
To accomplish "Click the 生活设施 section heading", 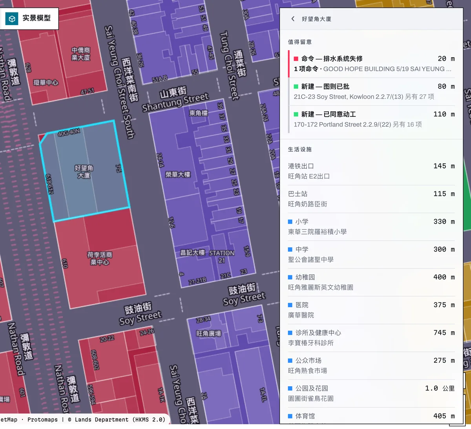I will 300,149.
